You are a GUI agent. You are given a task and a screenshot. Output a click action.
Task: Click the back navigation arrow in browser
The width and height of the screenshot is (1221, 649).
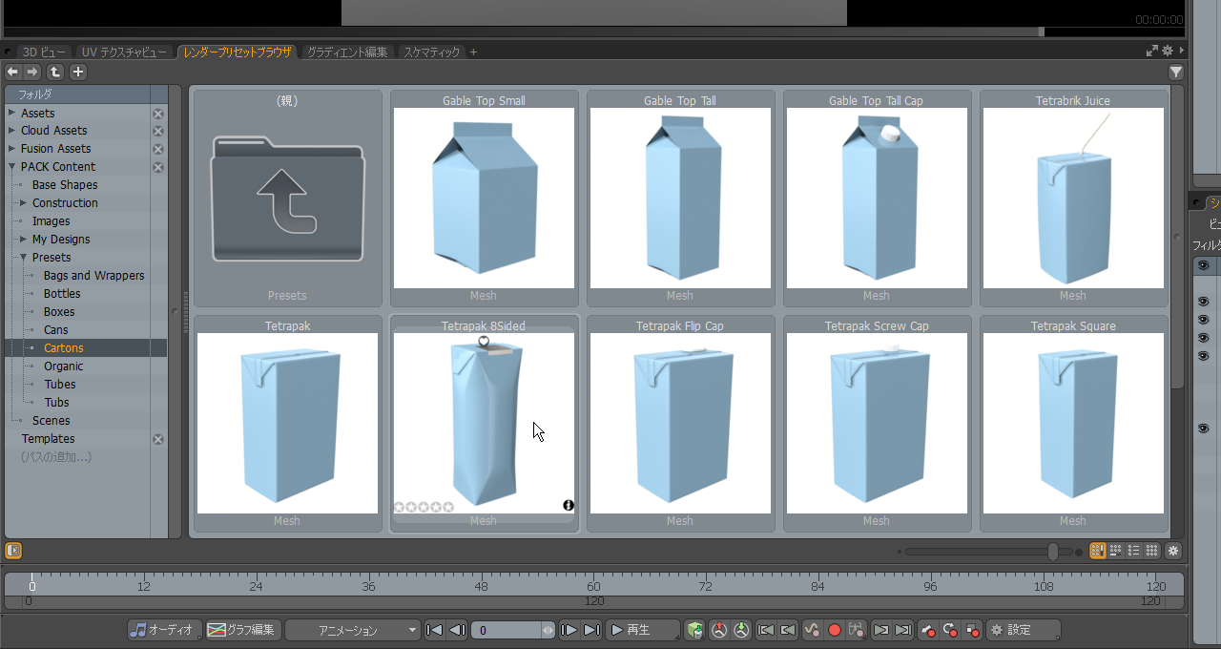click(13, 72)
